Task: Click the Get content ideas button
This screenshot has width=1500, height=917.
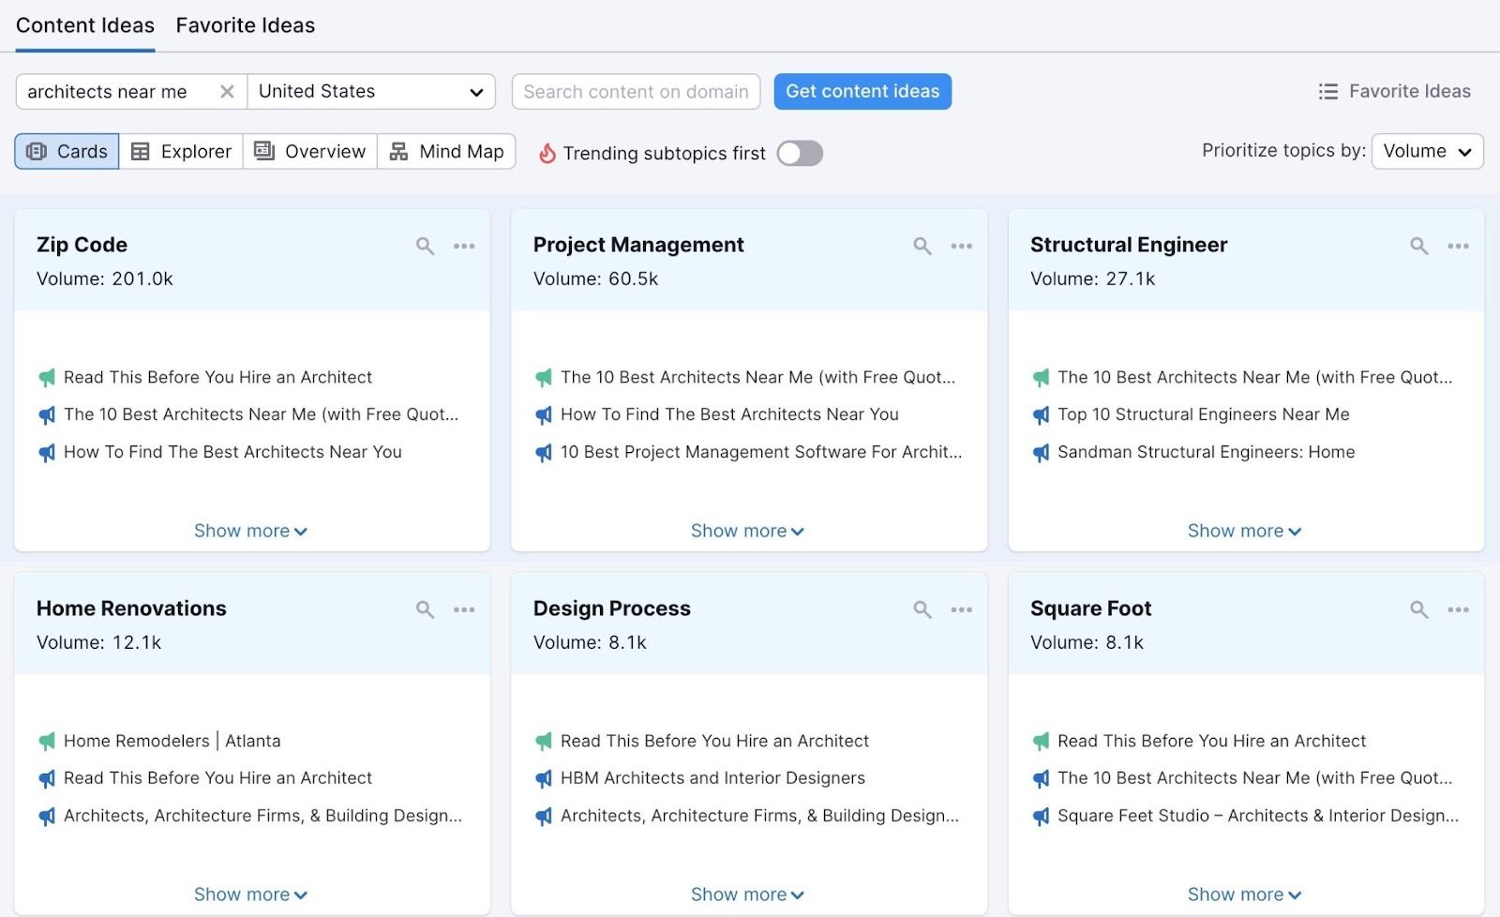Action: (x=862, y=91)
